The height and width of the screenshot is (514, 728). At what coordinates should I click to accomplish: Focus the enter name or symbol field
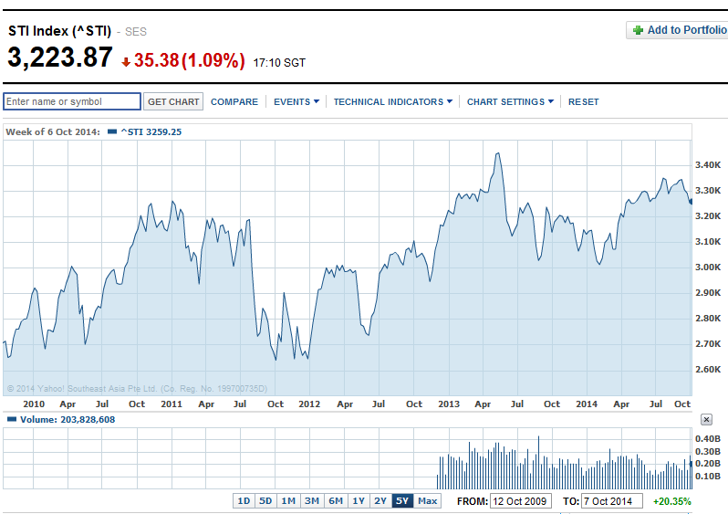tap(72, 101)
